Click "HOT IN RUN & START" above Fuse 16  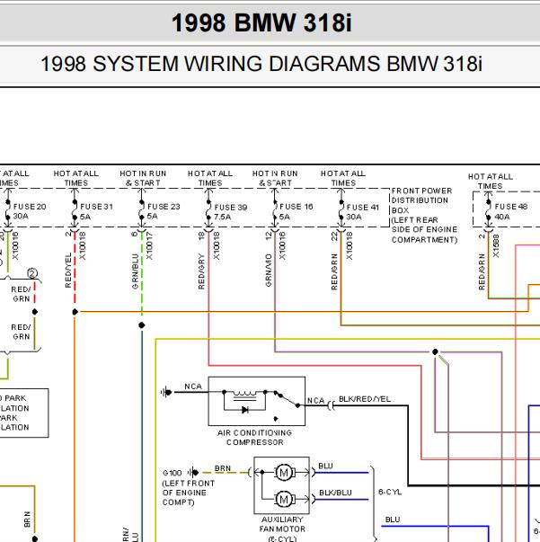(275, 178)
